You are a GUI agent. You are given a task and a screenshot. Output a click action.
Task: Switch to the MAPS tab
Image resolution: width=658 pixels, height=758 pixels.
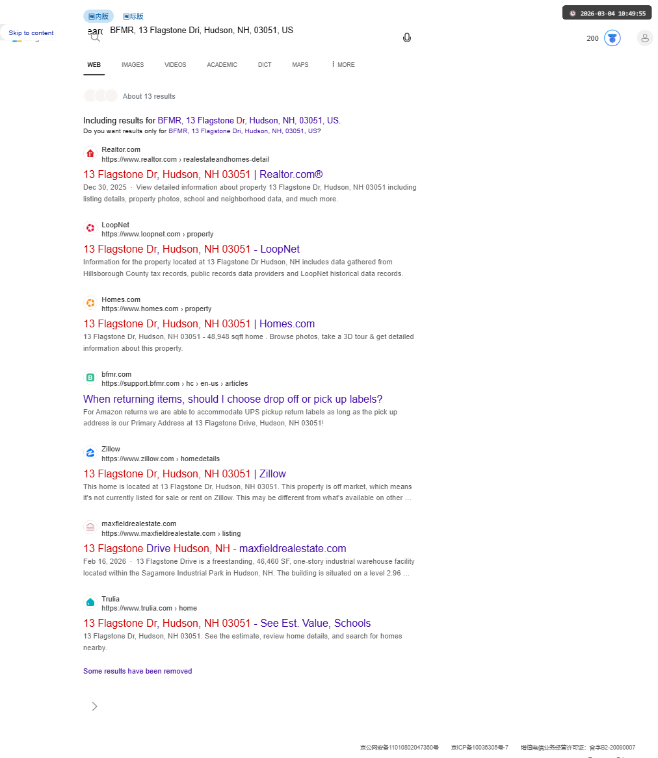point(300,65)
